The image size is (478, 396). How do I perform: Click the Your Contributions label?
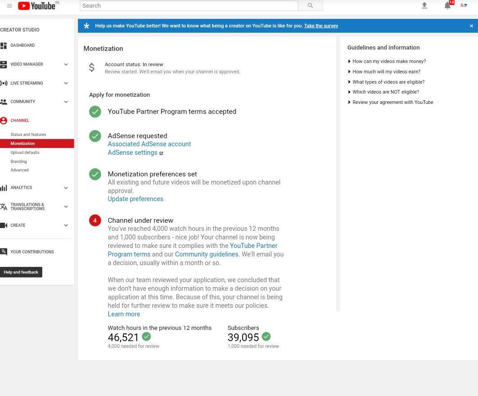click(32, 252)
